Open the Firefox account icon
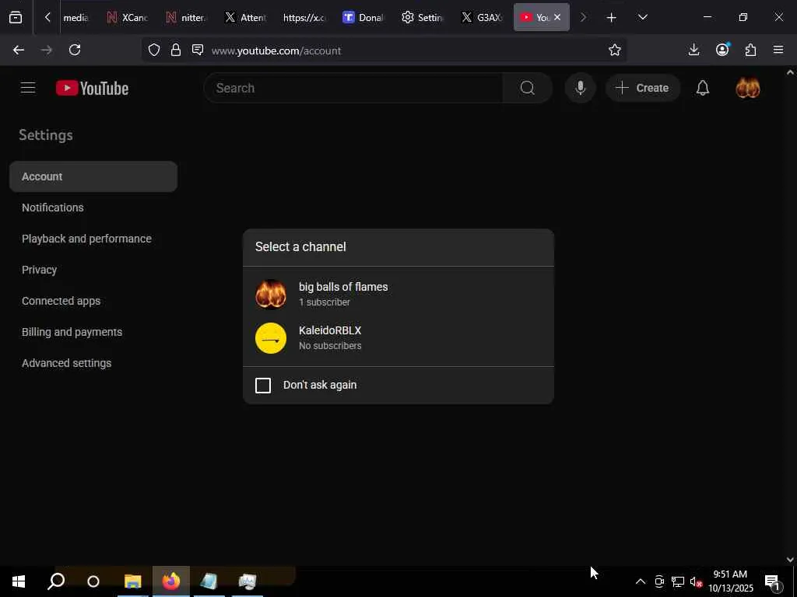 (722, 50)
